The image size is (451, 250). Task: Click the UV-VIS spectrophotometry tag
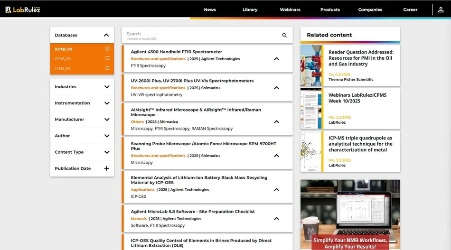pyautogui.click(x=157, y=95)
